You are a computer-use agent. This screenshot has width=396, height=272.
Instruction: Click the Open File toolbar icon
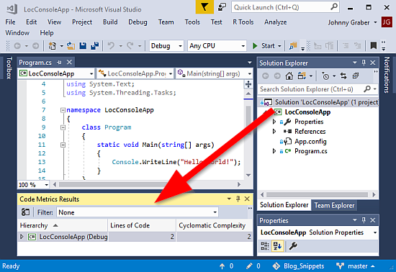point(71,46)
